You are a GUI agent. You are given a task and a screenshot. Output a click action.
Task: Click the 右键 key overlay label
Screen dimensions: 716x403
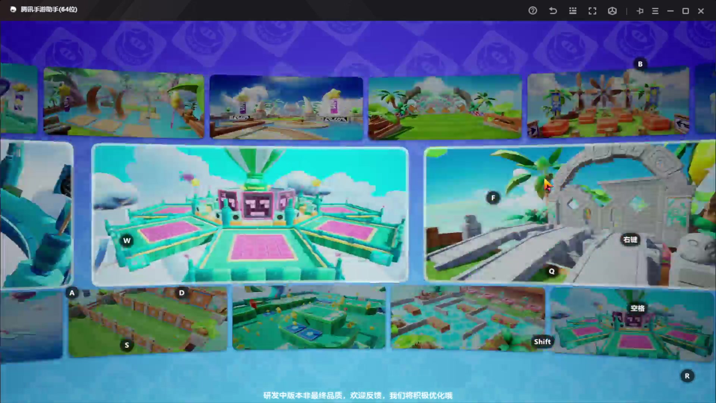[630, 240]
